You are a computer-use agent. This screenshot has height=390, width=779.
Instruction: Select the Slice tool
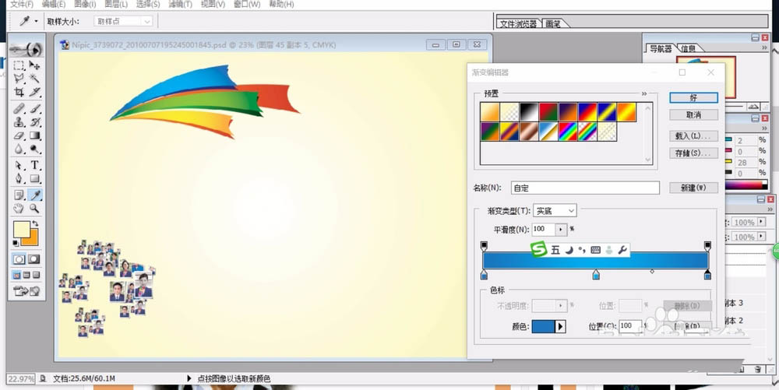click(35, 92)
